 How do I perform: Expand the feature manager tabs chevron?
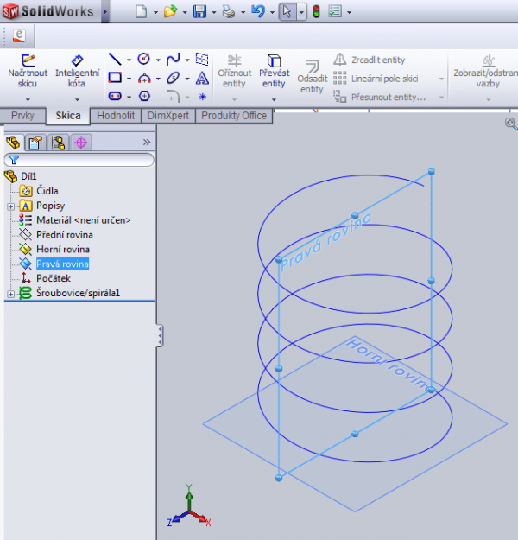(146, 142)
